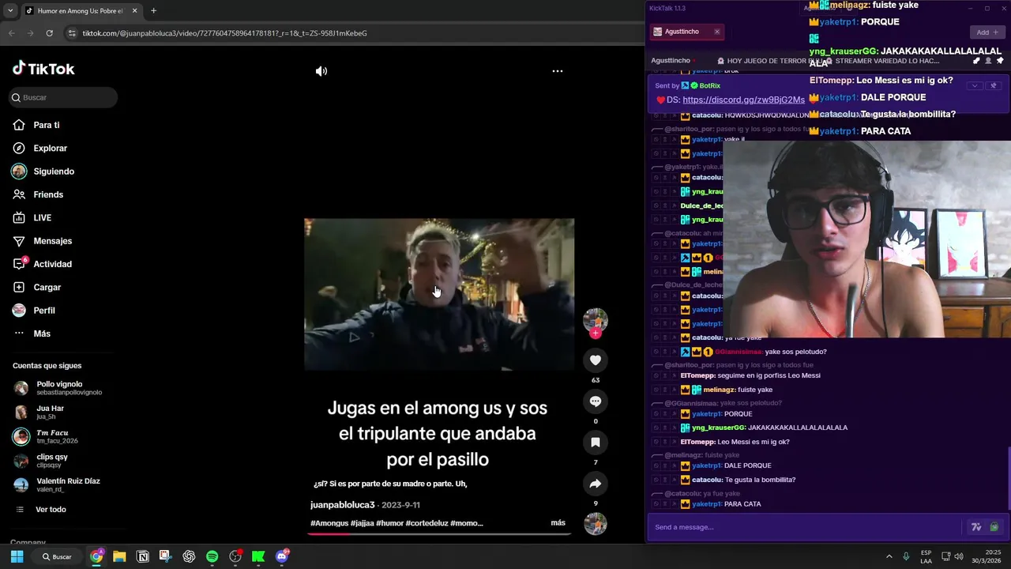
Task: Open the Windows Start menu
Action: tap(17, 556)
